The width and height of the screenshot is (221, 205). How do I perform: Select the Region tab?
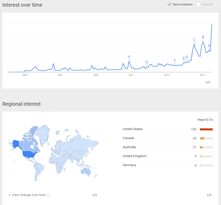[x=202, y=120]
